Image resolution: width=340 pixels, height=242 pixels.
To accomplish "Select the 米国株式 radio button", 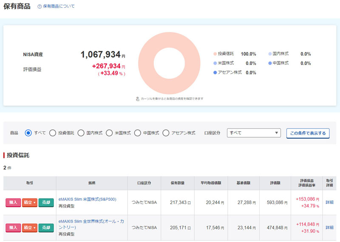I will (x=109, y=133).
